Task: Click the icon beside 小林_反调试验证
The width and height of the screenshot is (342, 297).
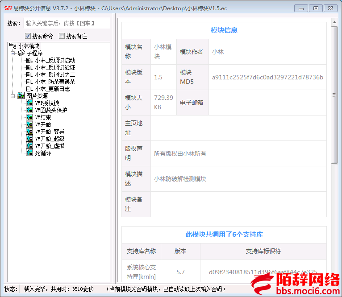Action: (29, 67)
